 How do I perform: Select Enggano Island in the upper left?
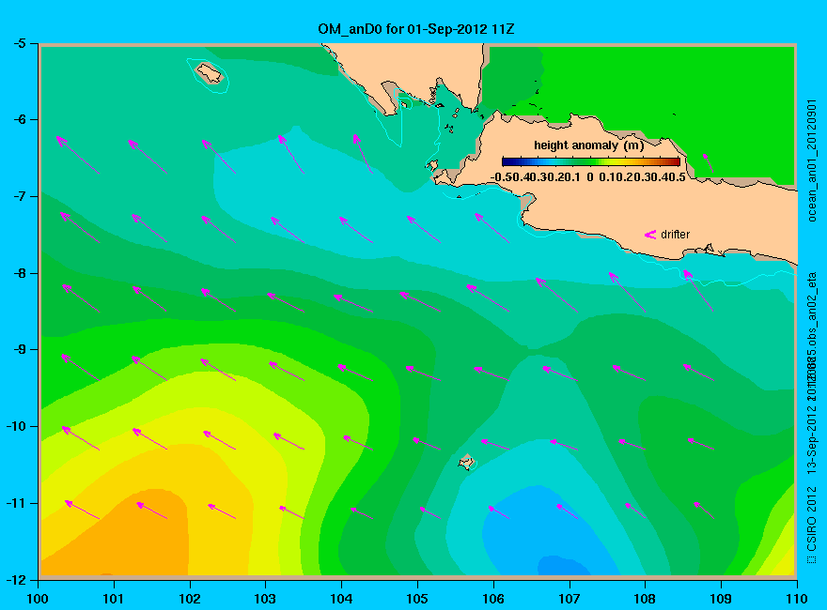[210, 72]
